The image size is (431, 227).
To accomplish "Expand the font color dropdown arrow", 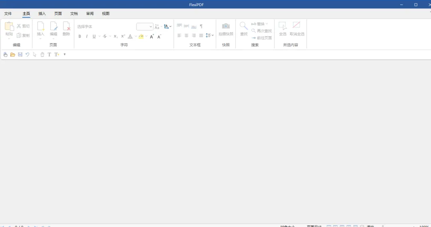I will [136, 37].
